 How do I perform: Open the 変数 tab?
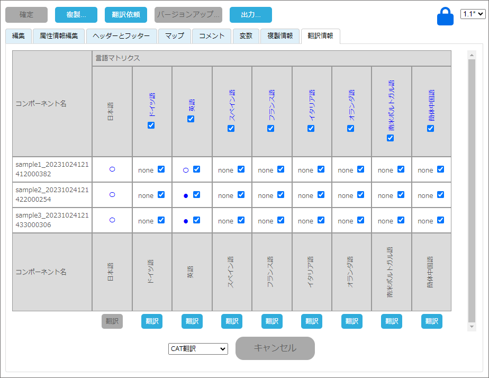246,36
